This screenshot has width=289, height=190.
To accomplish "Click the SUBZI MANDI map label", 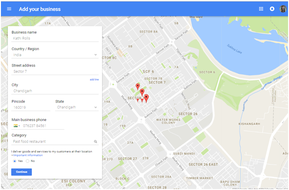I will click(x=184, y=153).
